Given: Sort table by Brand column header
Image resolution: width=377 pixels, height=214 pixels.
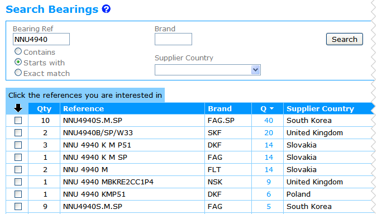Looking at the screenshot, I should pos(219,109).
